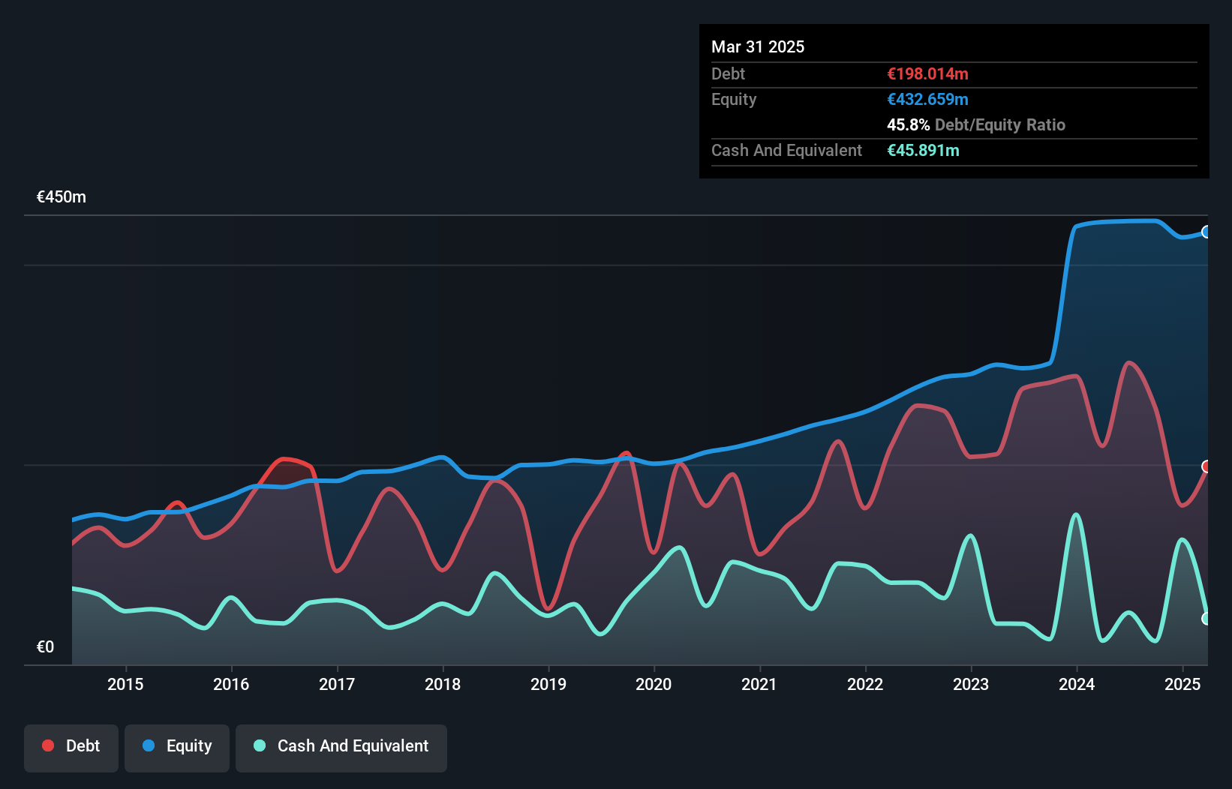Click the 2018 x-axis label
1232x789 pixels.
tap(443, 684)
